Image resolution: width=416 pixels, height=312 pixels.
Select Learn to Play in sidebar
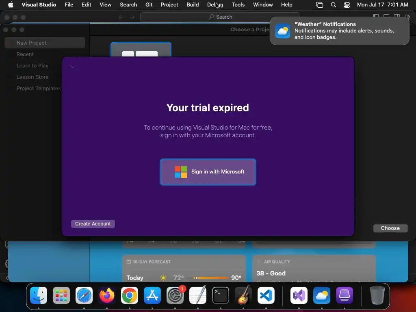(32, 65)
